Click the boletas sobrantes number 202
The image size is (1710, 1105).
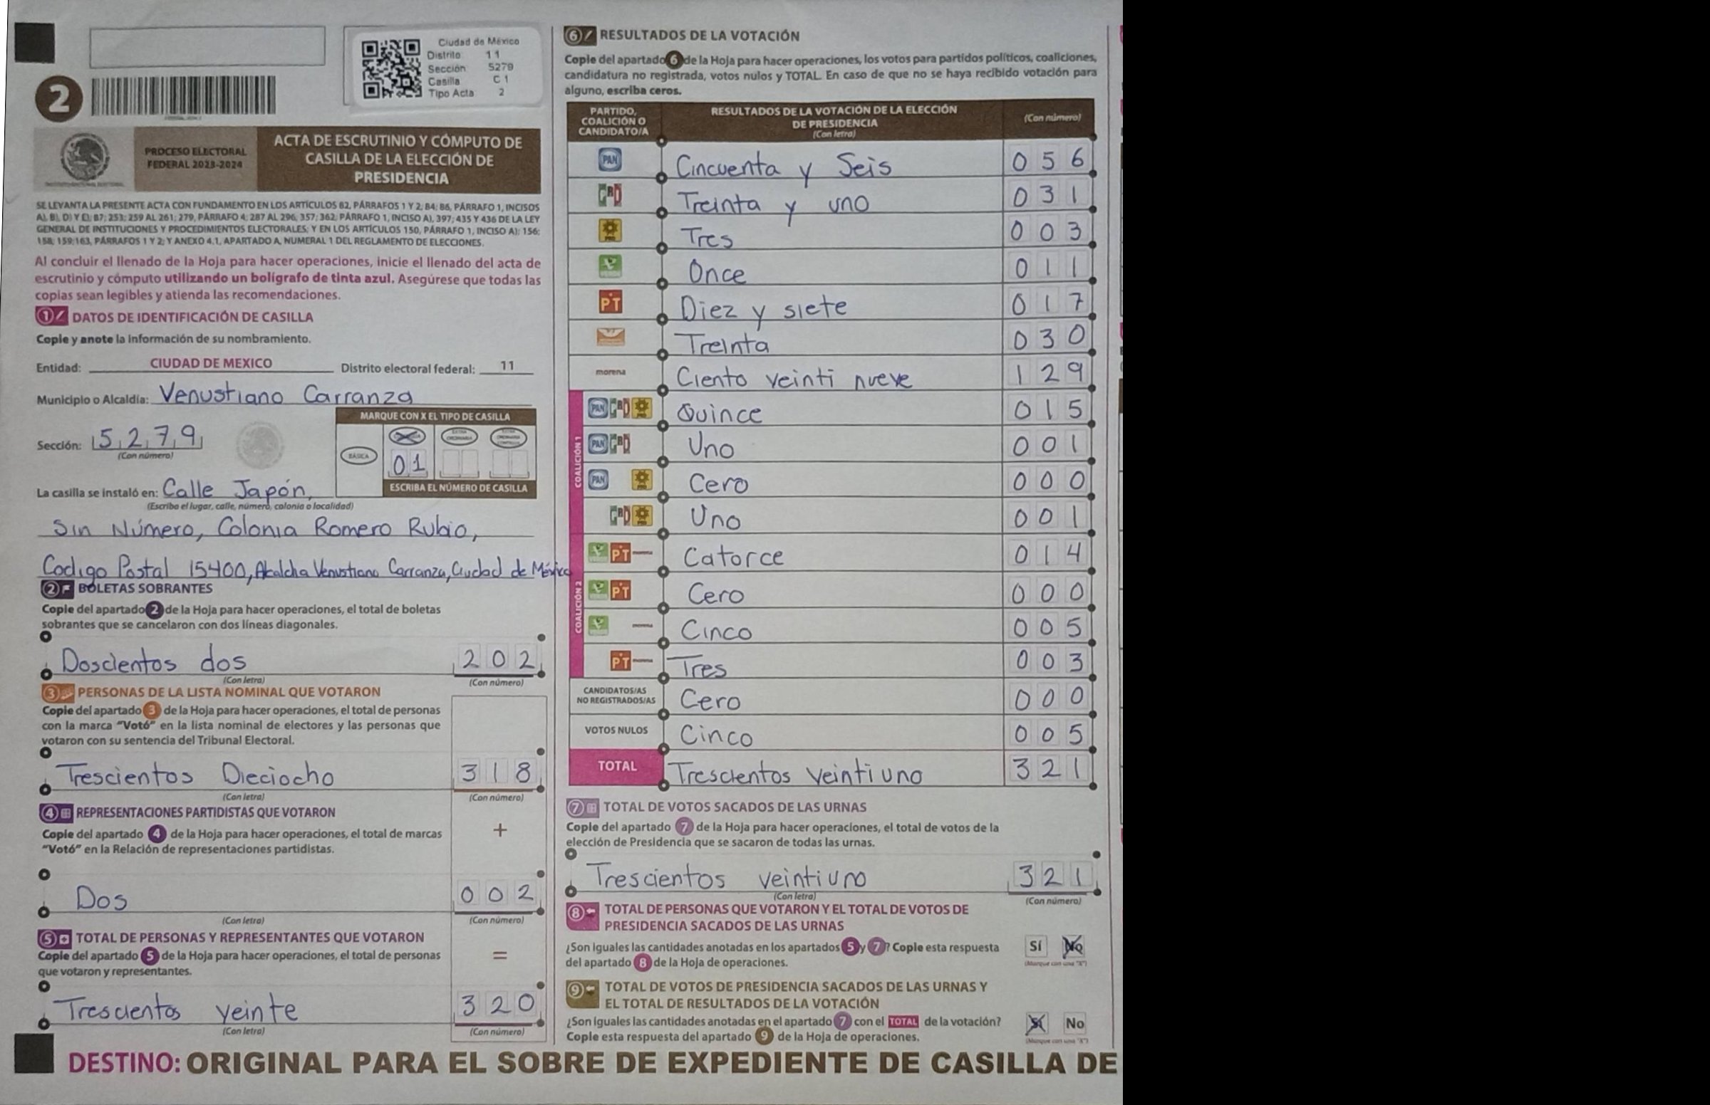497,659
